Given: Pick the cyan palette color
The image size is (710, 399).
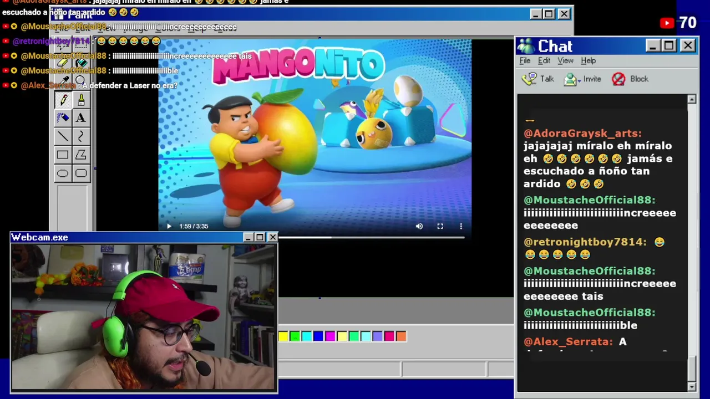Looking at the screenshot, I should click(x=306, y=336).
